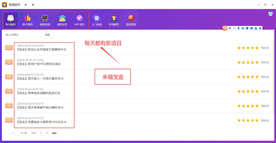Open the IME settings icon at bar end

[260, 28]
